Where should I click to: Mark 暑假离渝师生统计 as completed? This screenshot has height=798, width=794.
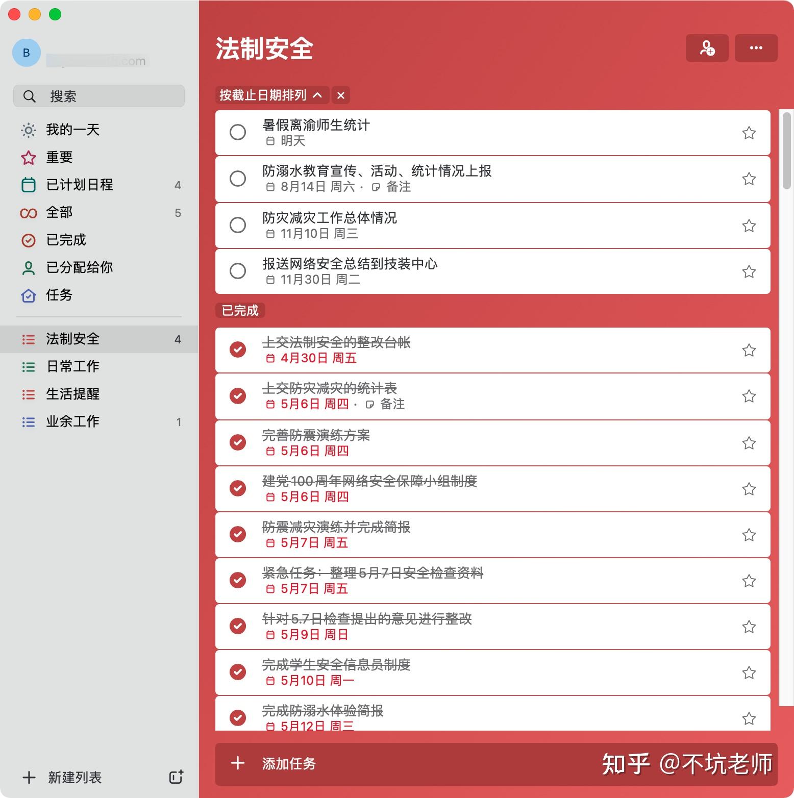point(238,132)
